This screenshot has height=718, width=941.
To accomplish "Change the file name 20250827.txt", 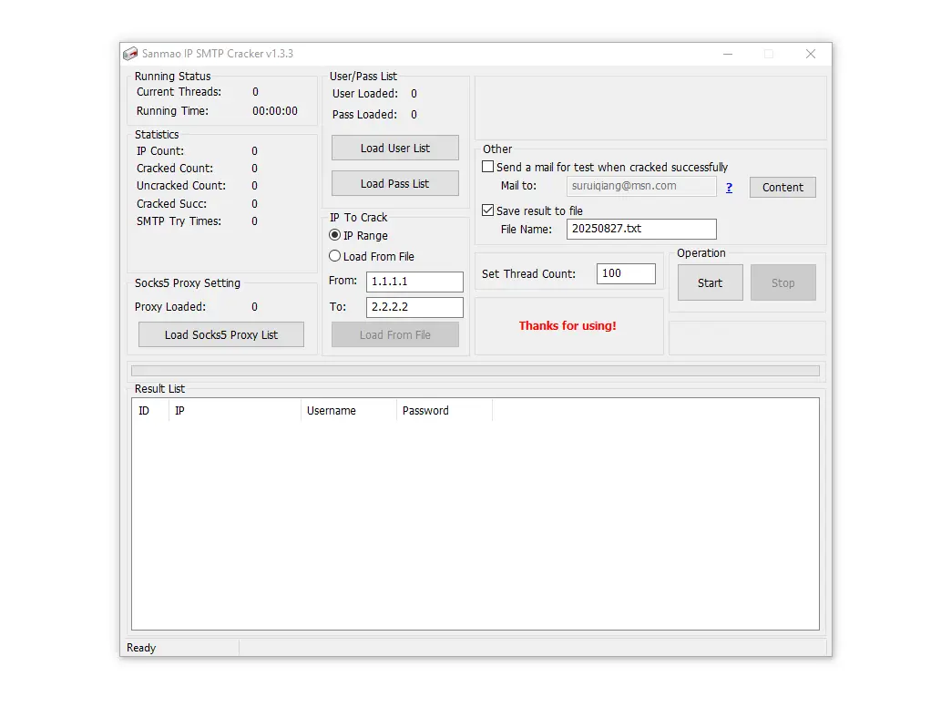I will coord(640,229).
